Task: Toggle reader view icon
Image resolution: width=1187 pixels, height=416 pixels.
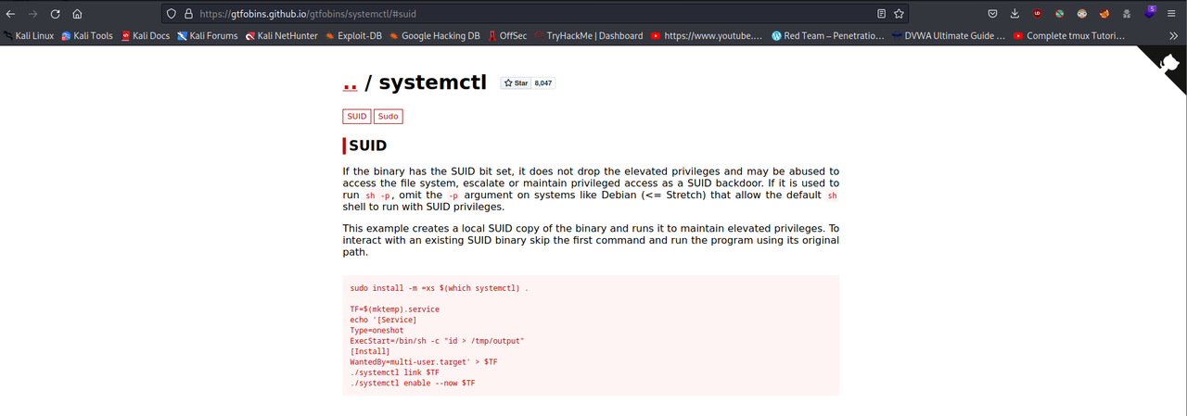Action: click(881, 14)
